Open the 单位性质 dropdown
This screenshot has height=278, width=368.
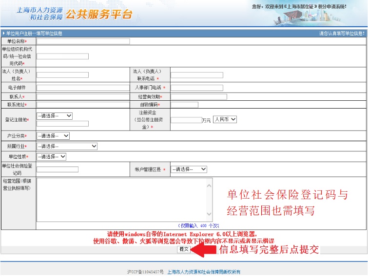pyautogui.click(x=51, y=157)
